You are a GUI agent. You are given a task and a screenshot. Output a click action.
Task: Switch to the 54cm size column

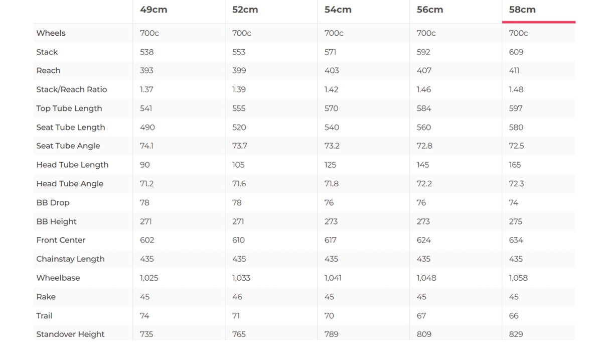coord(338,10)
